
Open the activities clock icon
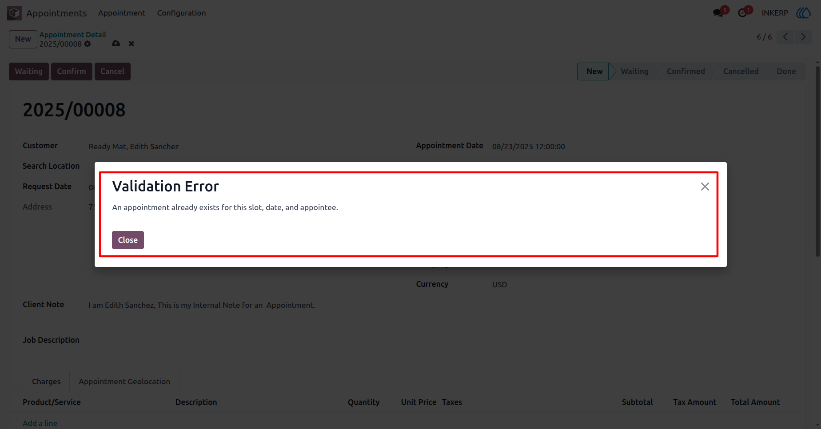click(x=742, y=13)
